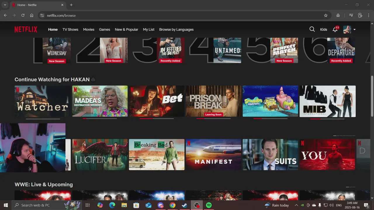Open the profile avatar menu
This screenshot has width=374, height=210.
point(347,29)
